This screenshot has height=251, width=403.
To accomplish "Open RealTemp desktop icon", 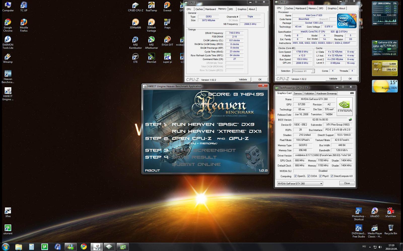I will coord(151,7).
